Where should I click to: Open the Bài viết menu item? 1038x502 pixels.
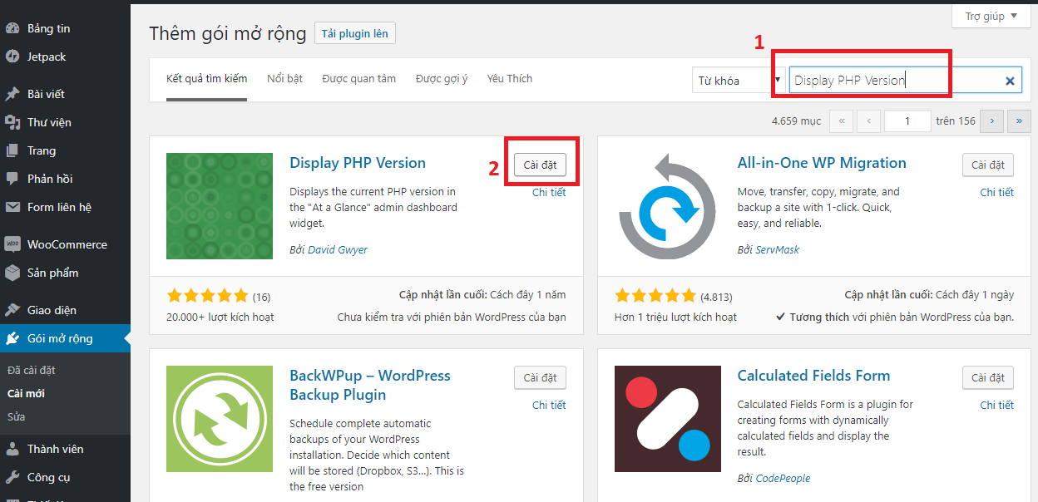(65, 94)
